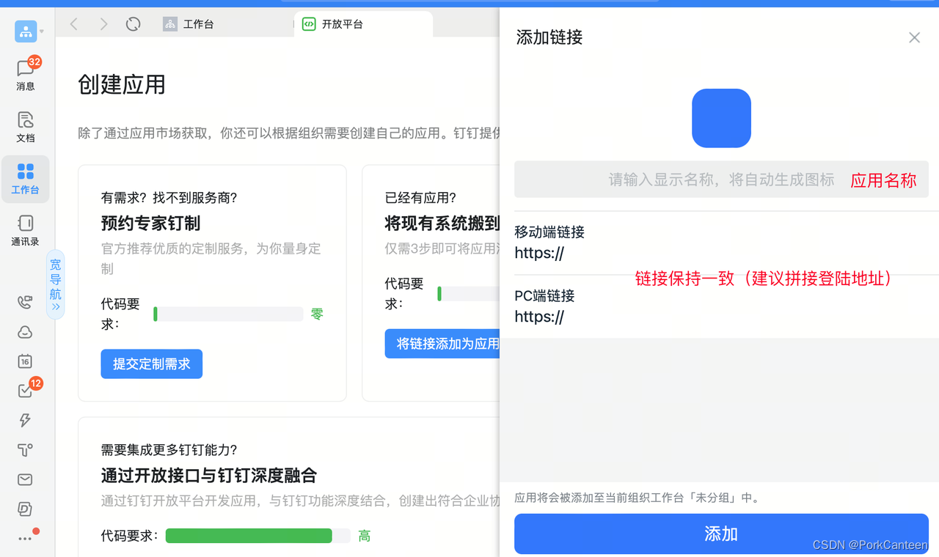939x557 pixels.
Task: Refresh the page with the reload icon
Action: (133, 24)
